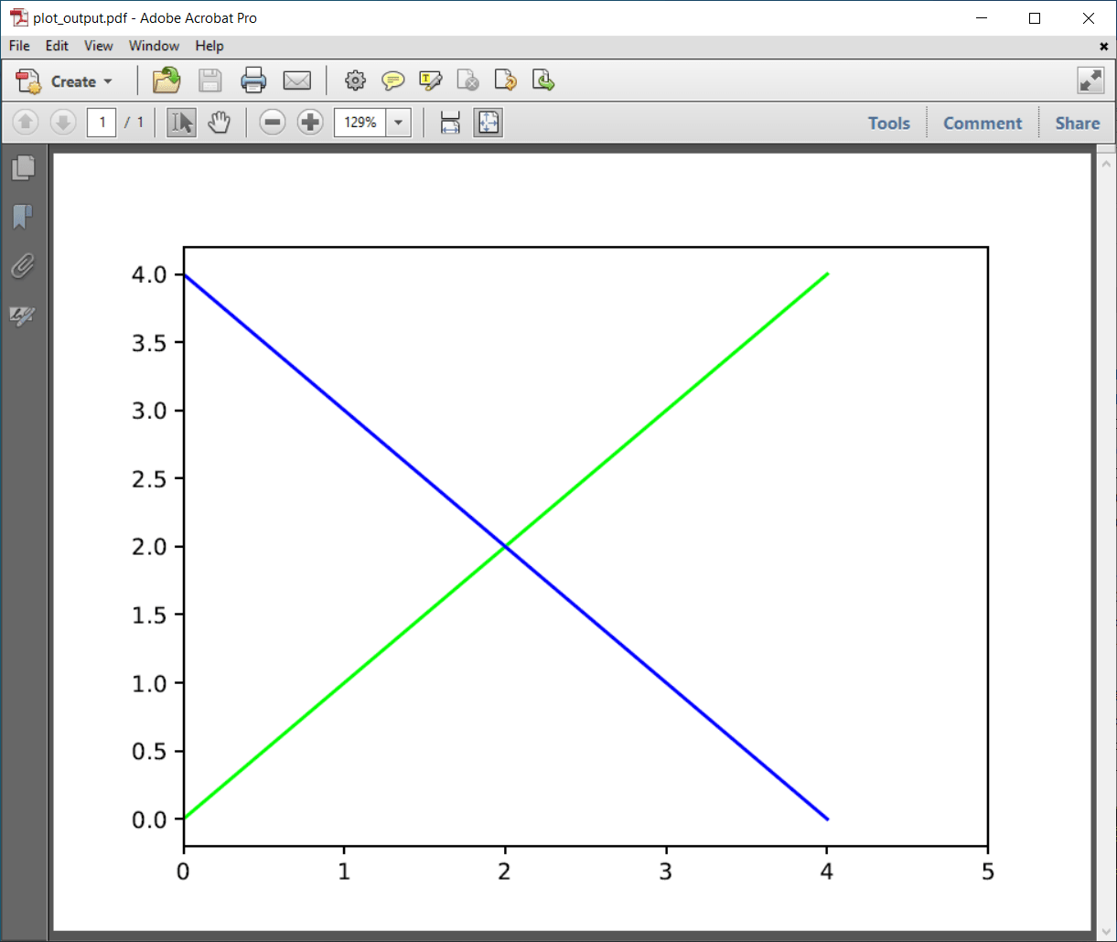Toggle the Hand tool
The image size is (1117, 942).
coord(219,122)
